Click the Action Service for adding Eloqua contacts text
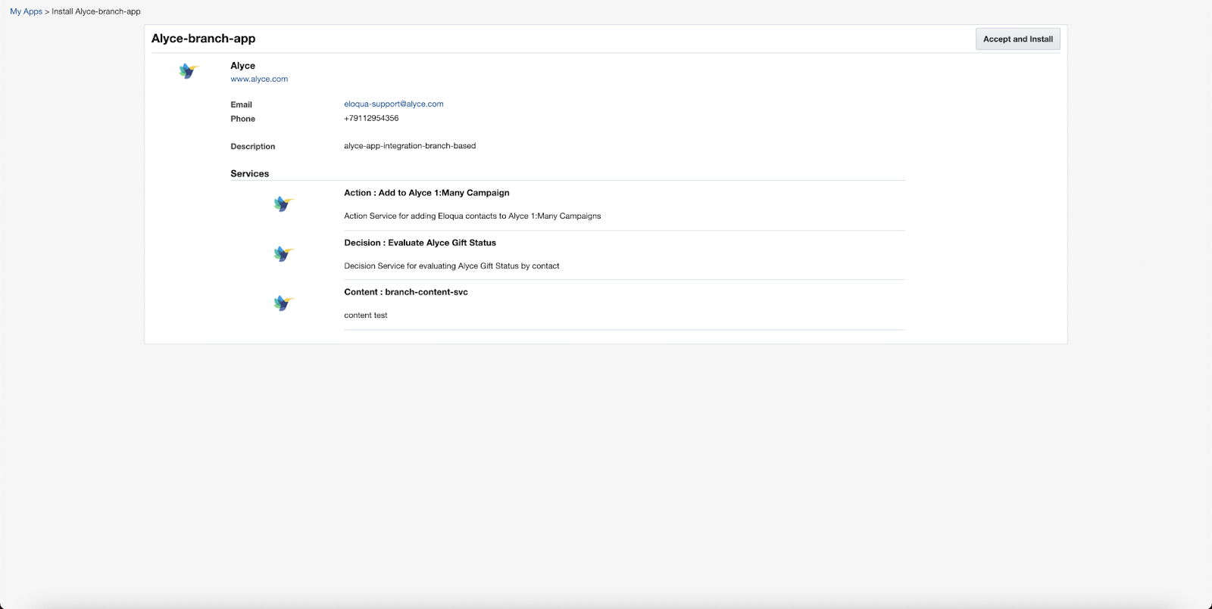The height and width of the screenshot is (609, 1212). pyautogui.click(x=473, y=216)
